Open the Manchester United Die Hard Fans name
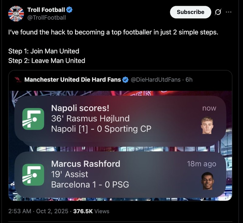The image size is (243, 223). (x=72, y=80)
